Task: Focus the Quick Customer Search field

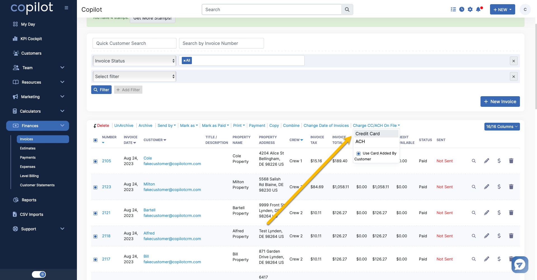Action: pyautogui.click(x=135, y=43)
